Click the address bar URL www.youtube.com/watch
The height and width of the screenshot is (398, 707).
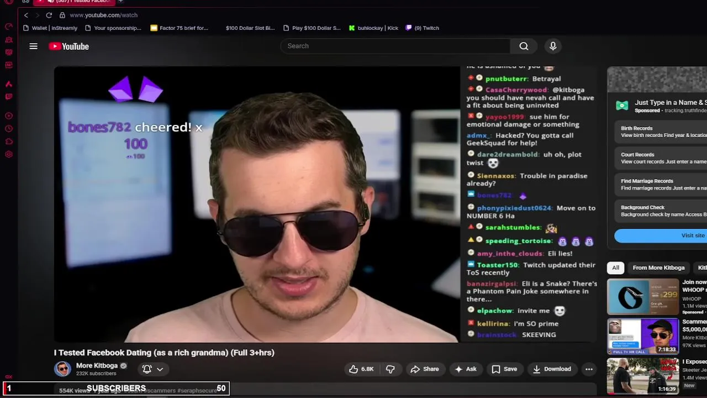(103, 15)
